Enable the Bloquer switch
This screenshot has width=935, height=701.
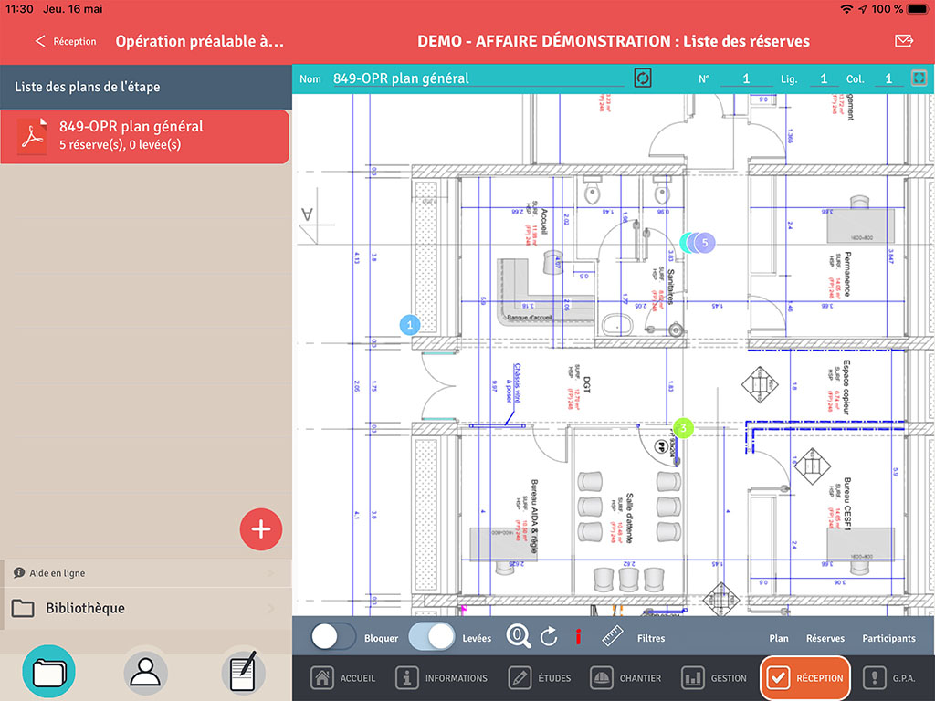tap(333, 636)
